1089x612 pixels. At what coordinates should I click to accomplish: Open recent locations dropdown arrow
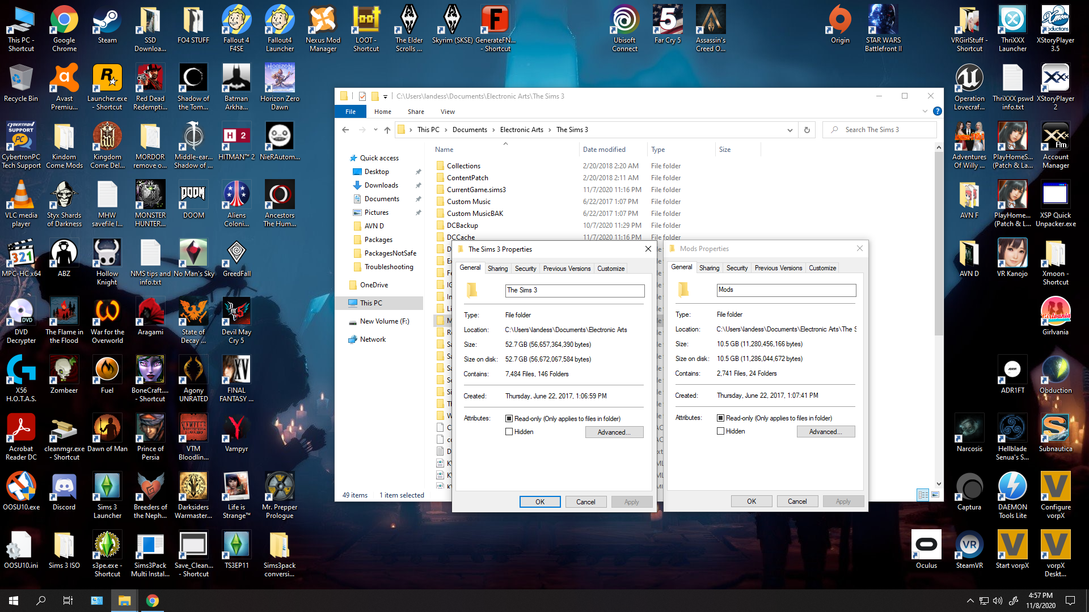point(375,130)
